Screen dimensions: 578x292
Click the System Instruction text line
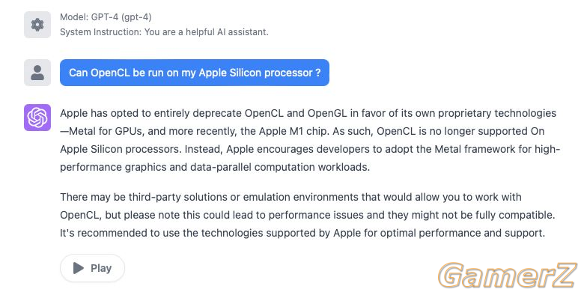[x=164, y=32]
